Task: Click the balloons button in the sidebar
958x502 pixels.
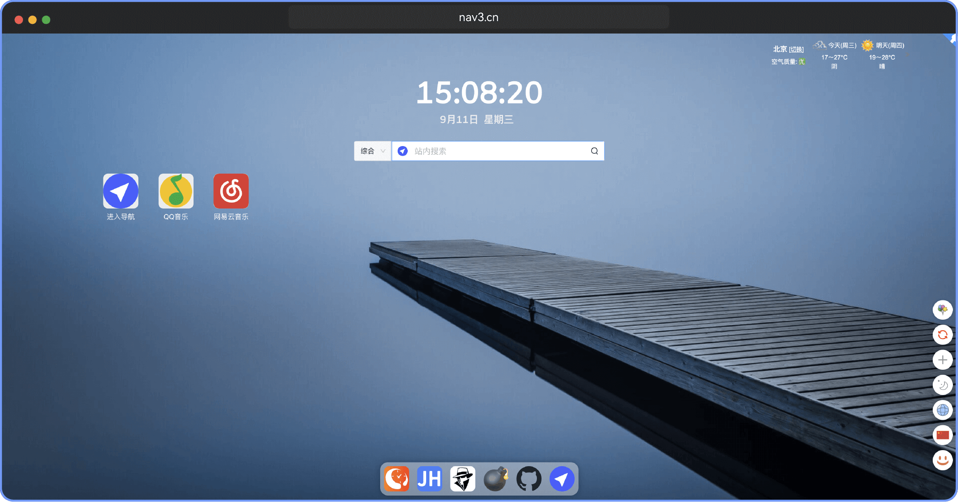Action: [942, 310]
